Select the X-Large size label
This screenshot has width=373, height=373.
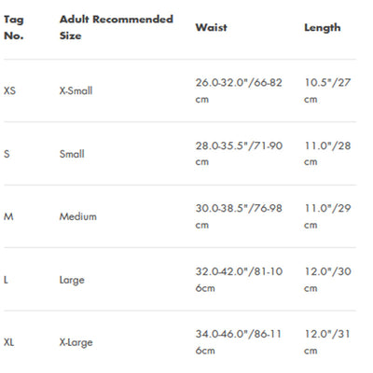point(76,342)
